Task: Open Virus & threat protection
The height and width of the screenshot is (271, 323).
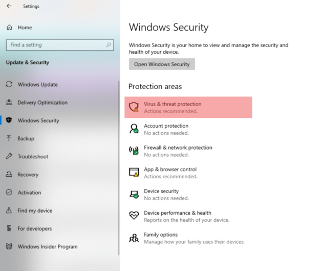Action: pos(188,107)
